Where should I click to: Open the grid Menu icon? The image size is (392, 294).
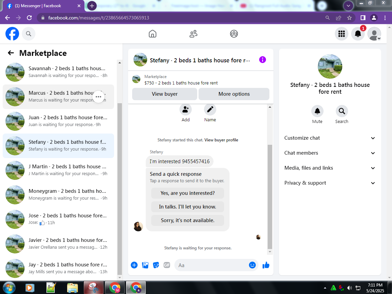pos(342,34)
